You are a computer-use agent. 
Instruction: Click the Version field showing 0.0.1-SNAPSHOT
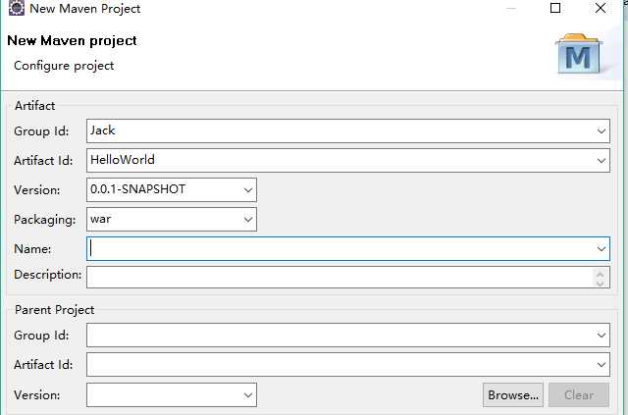click(x=172, y=190)
